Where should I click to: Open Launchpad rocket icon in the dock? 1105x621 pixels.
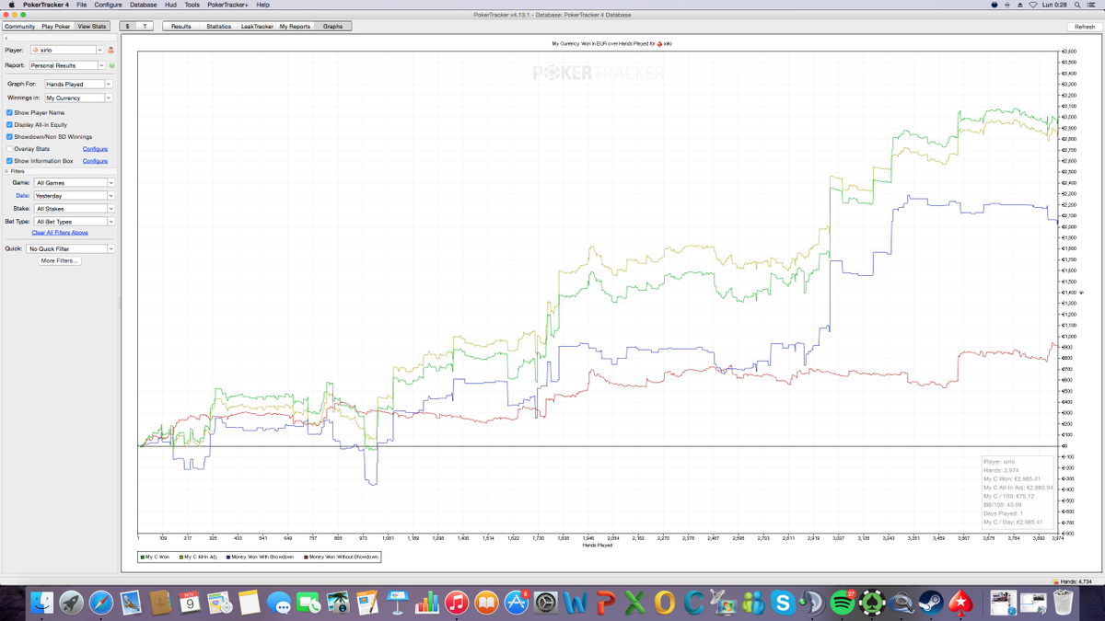71,603
